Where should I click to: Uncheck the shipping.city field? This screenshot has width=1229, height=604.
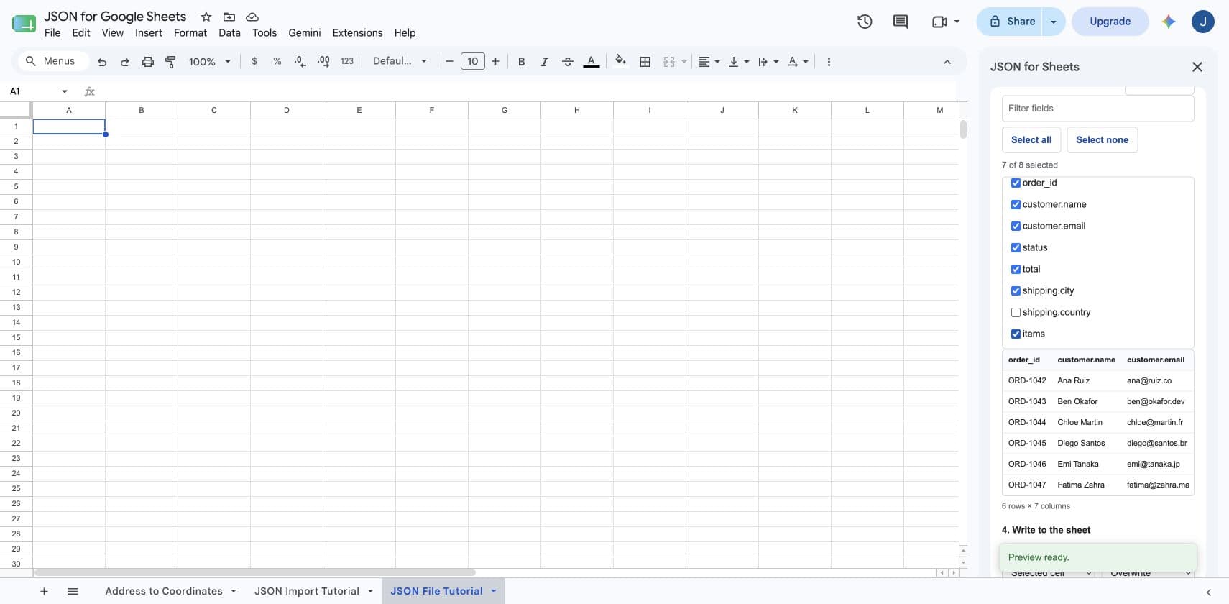pyautogui.click(x=1016, y=290)
